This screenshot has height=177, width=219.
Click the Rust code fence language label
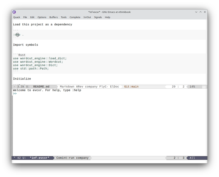[22, 55]
